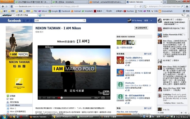Reload the current page
The height and width of the screenshot is (119, 190).
140,7
